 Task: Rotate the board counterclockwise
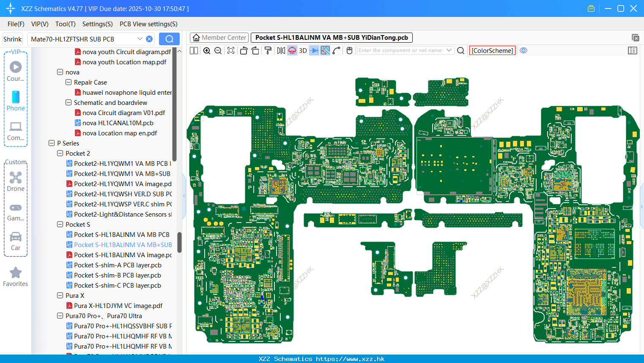point(244,51)
